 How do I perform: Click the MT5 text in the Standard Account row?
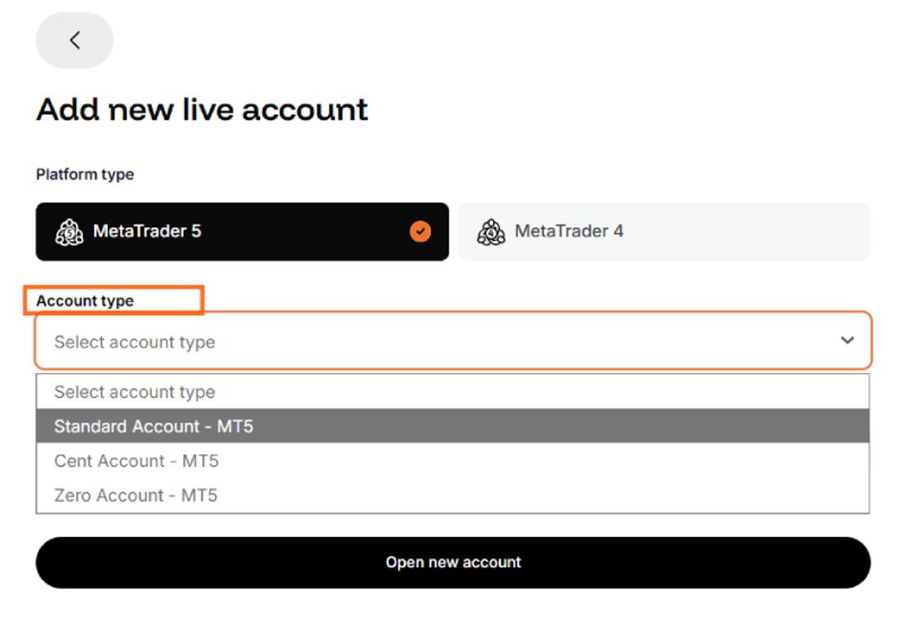pos(235,427)
